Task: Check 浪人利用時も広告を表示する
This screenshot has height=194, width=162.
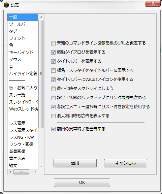Action: tap(53, 116)
